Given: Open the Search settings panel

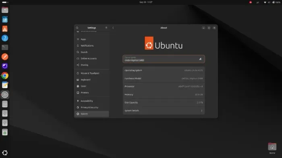Looking at the screenshot, I should [x=92, y=52].
